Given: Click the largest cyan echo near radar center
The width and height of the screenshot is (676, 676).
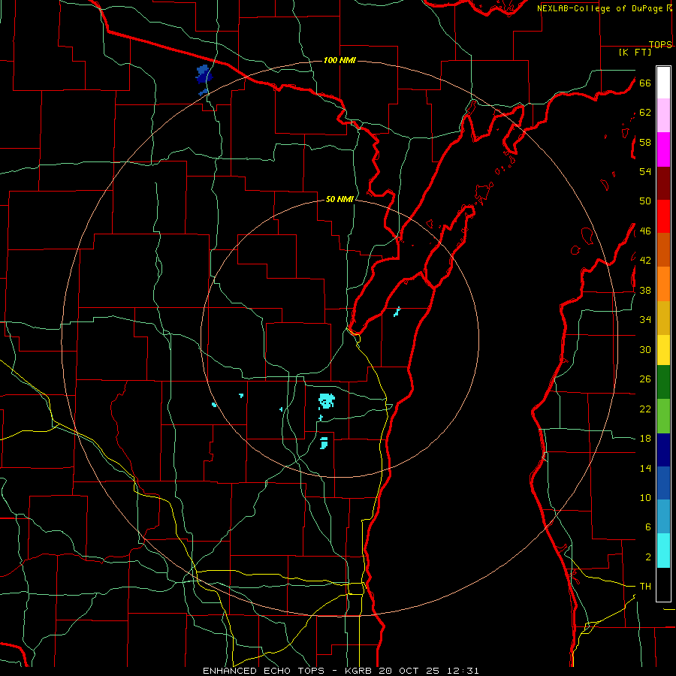Looking at the screenshot, I should point(327,401).
